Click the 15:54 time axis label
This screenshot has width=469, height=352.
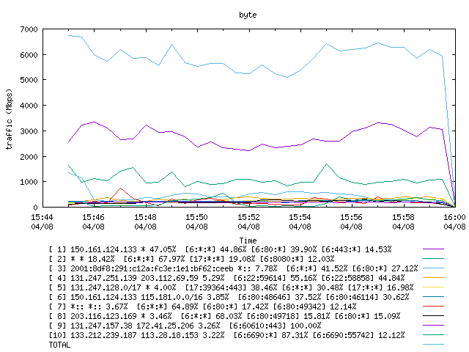click(300, 217)
